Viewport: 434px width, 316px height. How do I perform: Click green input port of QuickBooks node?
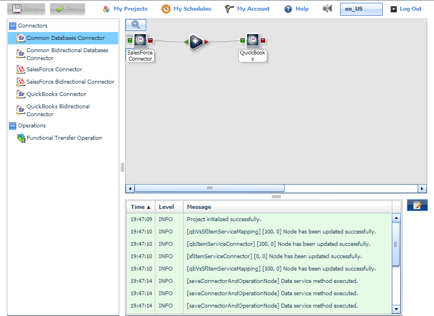[x=243, y=40]
